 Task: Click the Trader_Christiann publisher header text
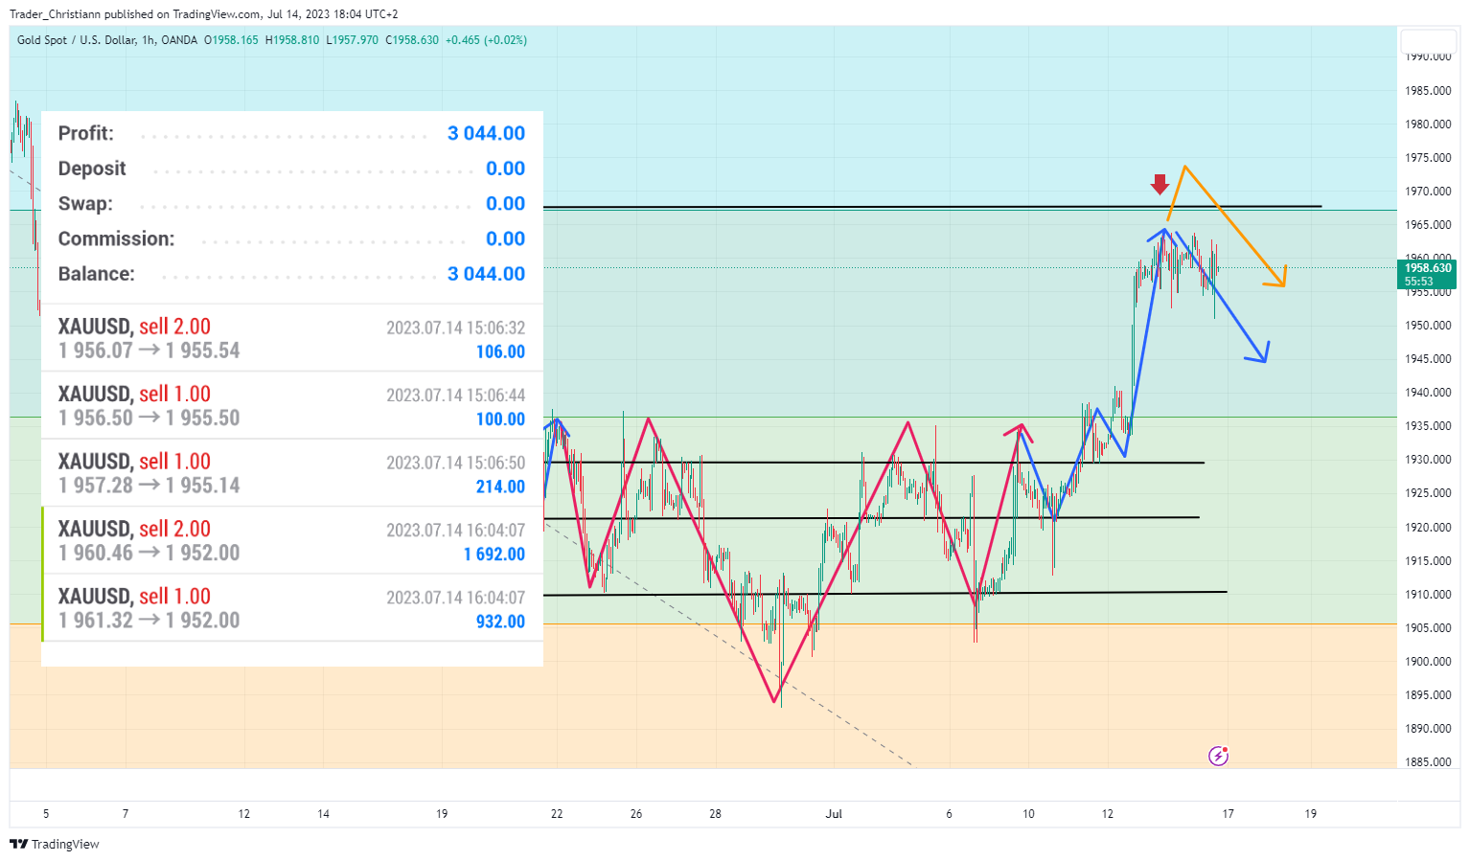[x=204, y=14]
